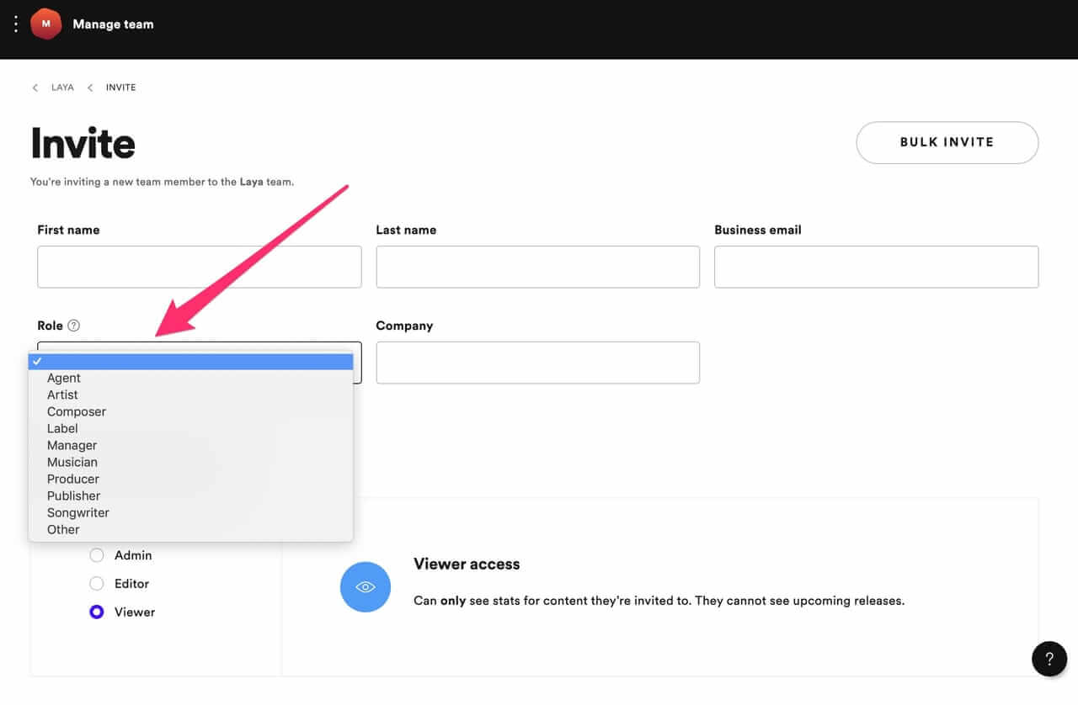The width and height of the screenshot is (1078, 705).
Task: Focus the Business email input field
Action: 877,267
